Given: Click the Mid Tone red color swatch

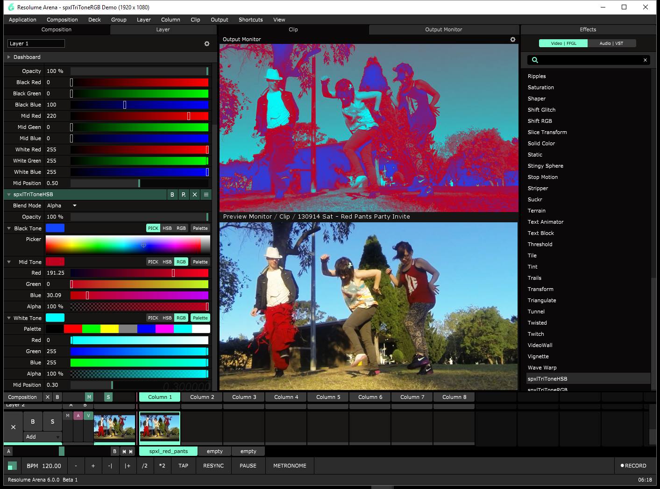Looking at the screenshot, I should (55, 262).
